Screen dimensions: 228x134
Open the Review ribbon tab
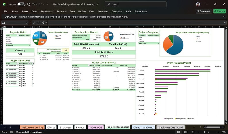pos(82,12)
